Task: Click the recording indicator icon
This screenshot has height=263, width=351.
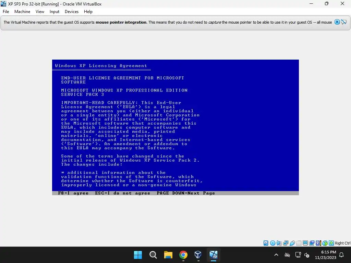Action: pyautogui.click(x=312, y=243)
